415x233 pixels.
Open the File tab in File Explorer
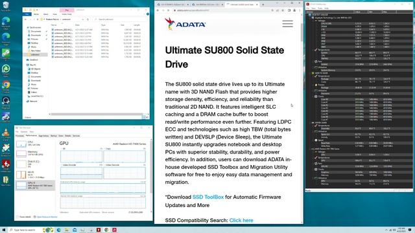click(x=27, y=14)
